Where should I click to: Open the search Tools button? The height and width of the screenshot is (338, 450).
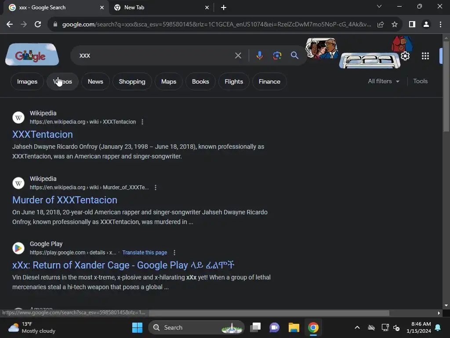tap(420, 81)
